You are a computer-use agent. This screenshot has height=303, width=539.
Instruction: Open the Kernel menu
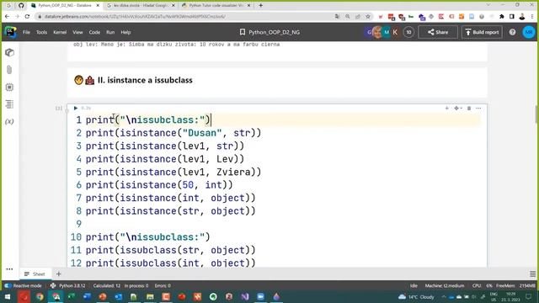coord(60,32)
